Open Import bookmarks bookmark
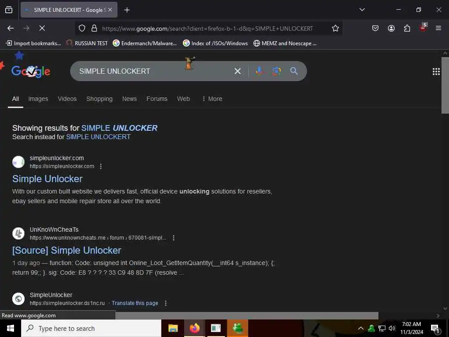This screenshot has height=337, width=449. click(33, 43)
